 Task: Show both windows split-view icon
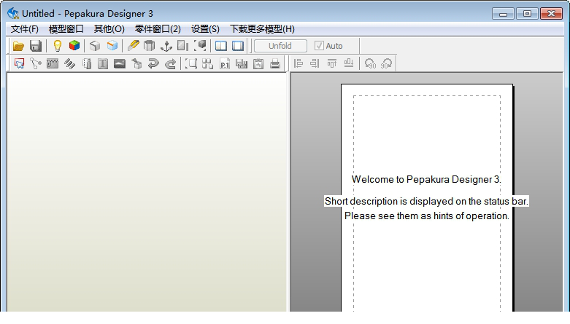221,46
